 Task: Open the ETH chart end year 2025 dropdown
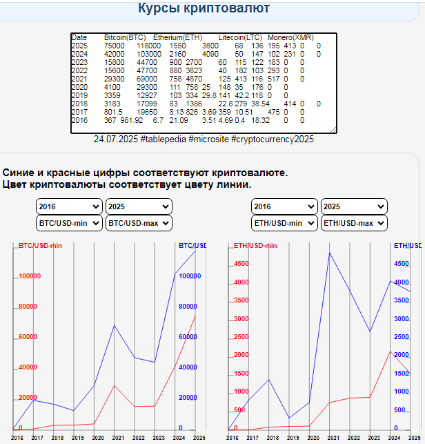[x=354, y=206]
